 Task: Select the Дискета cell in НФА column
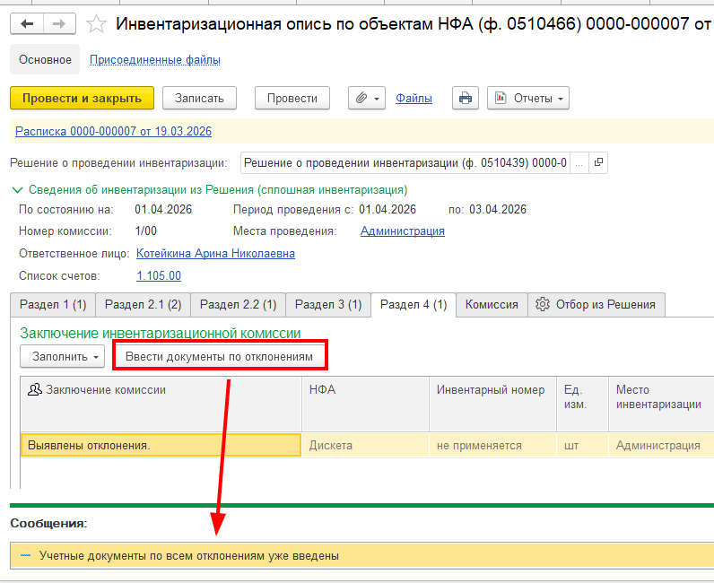365,445
